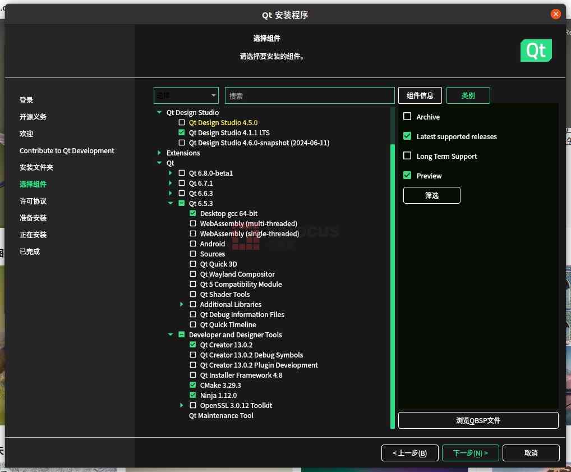The width and height of the screenshot is (571, 472).
Task: Click the 搜索 search field
Action: pos(310,95)
